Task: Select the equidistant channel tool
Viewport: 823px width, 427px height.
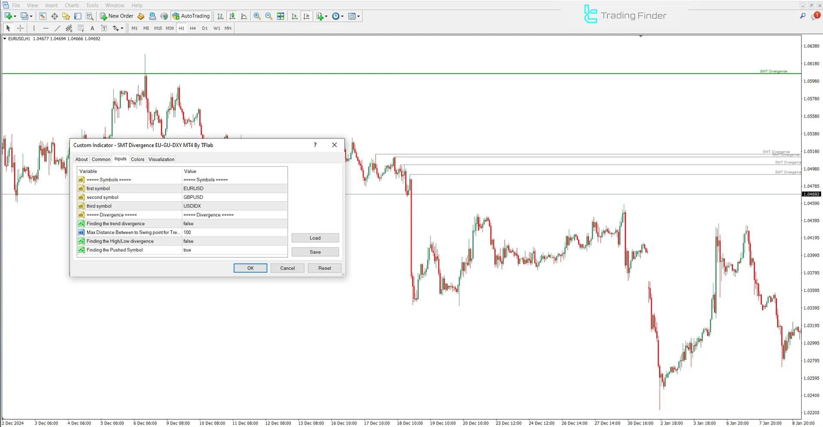Action: [x=69, y=28]
